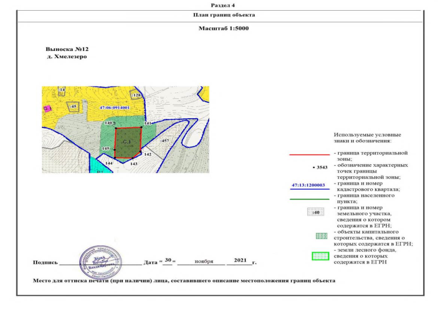Click the year field '2021'

tap(240, 260)
